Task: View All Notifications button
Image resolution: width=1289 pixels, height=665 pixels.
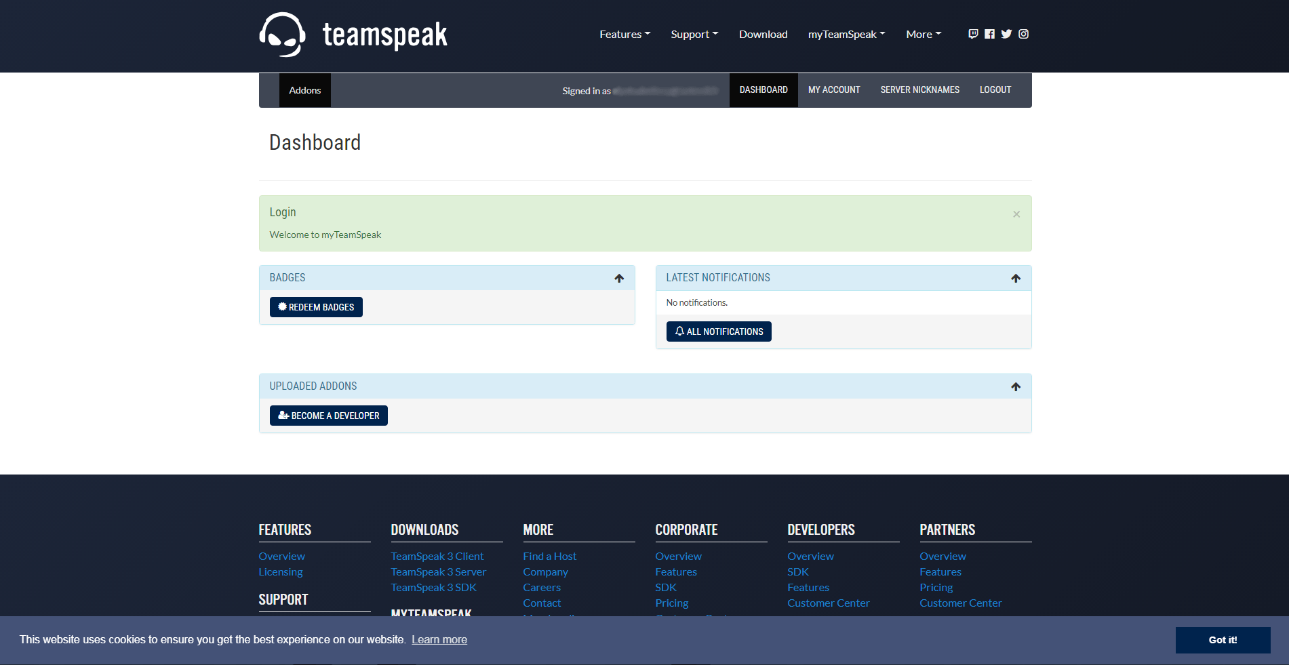Action: [x=718, y=331]
